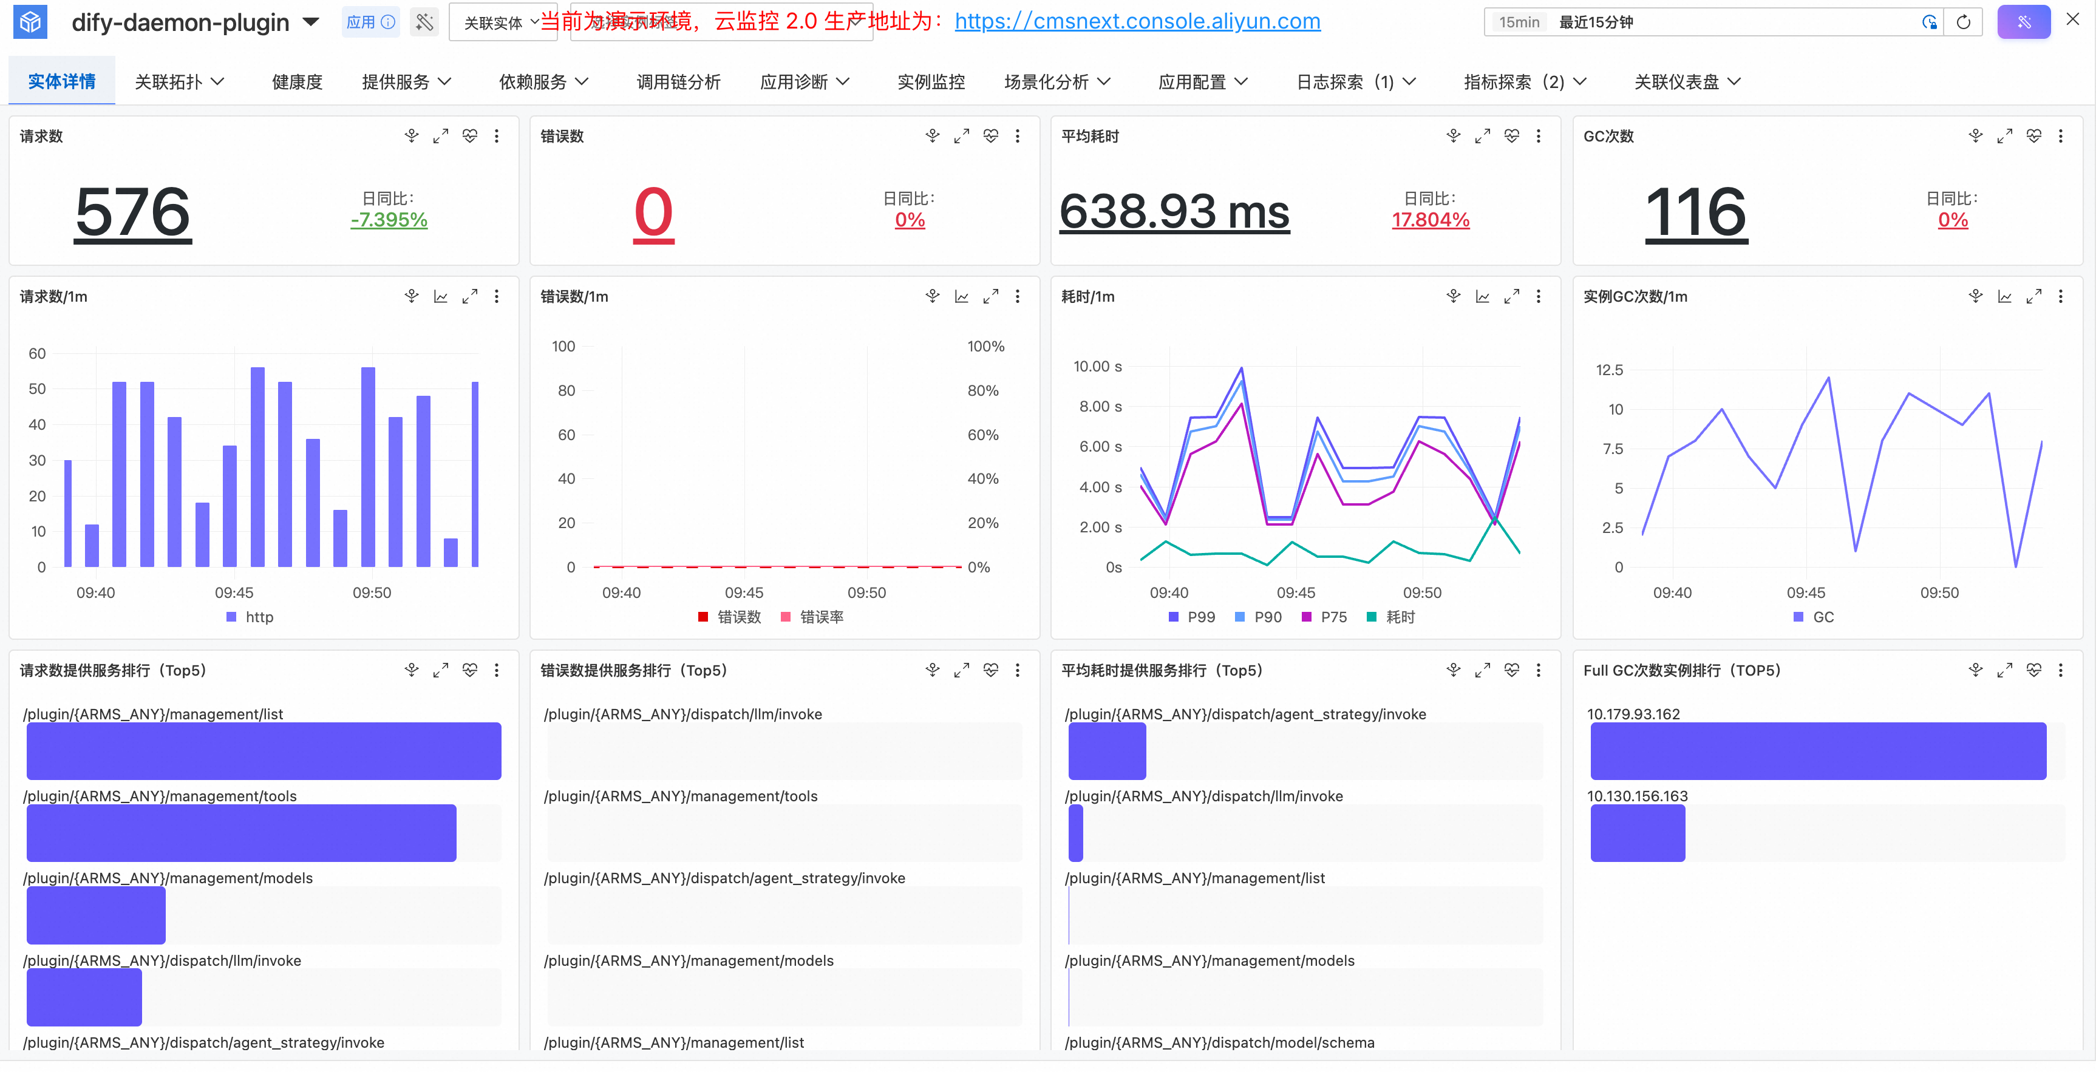This screenshot has width=2096, height=1072.
Task: Click the heartbeat alert icon on 平均耗时 panel
Action: pos(1511,136)
